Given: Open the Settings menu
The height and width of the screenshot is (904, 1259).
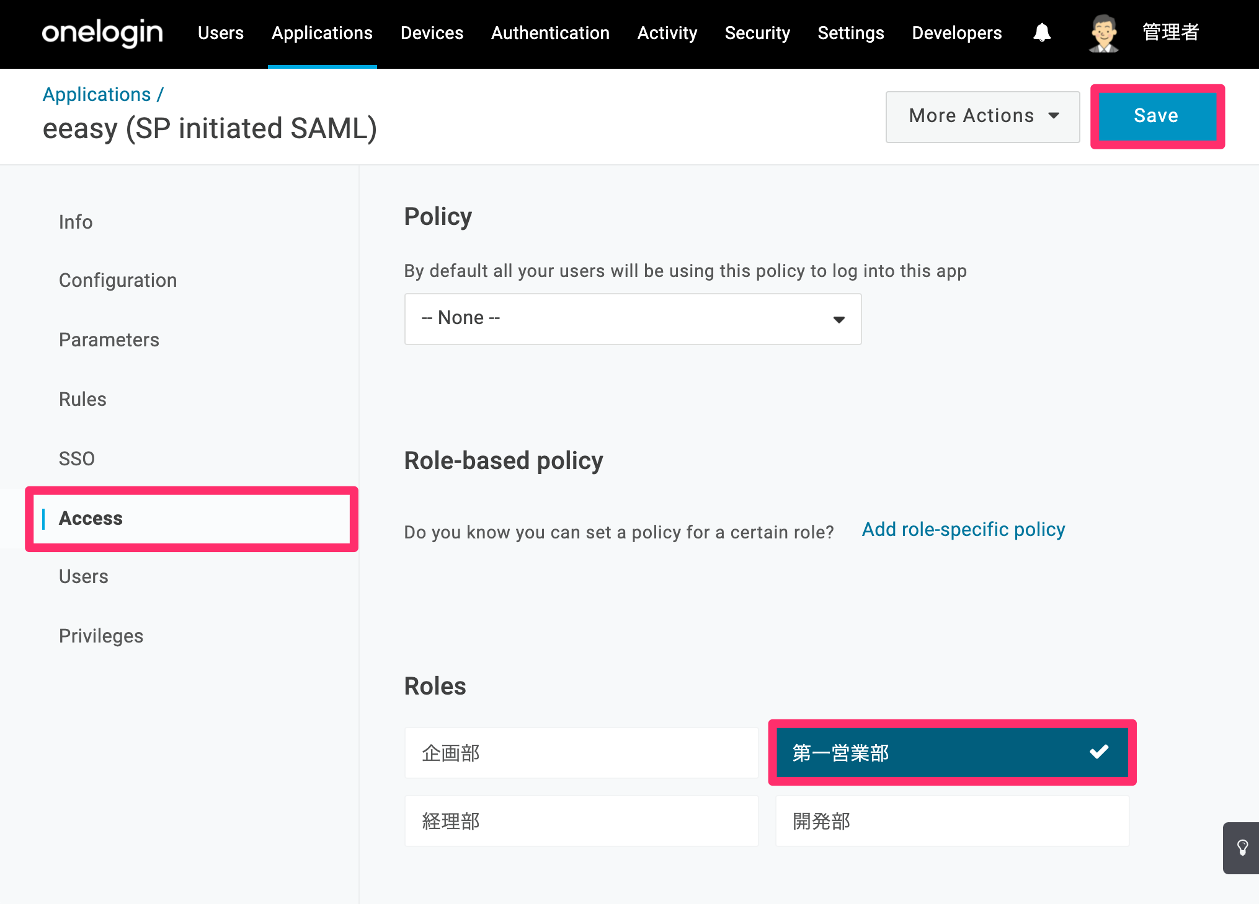Looking at the screenshot, I should (x=851, y=33).
